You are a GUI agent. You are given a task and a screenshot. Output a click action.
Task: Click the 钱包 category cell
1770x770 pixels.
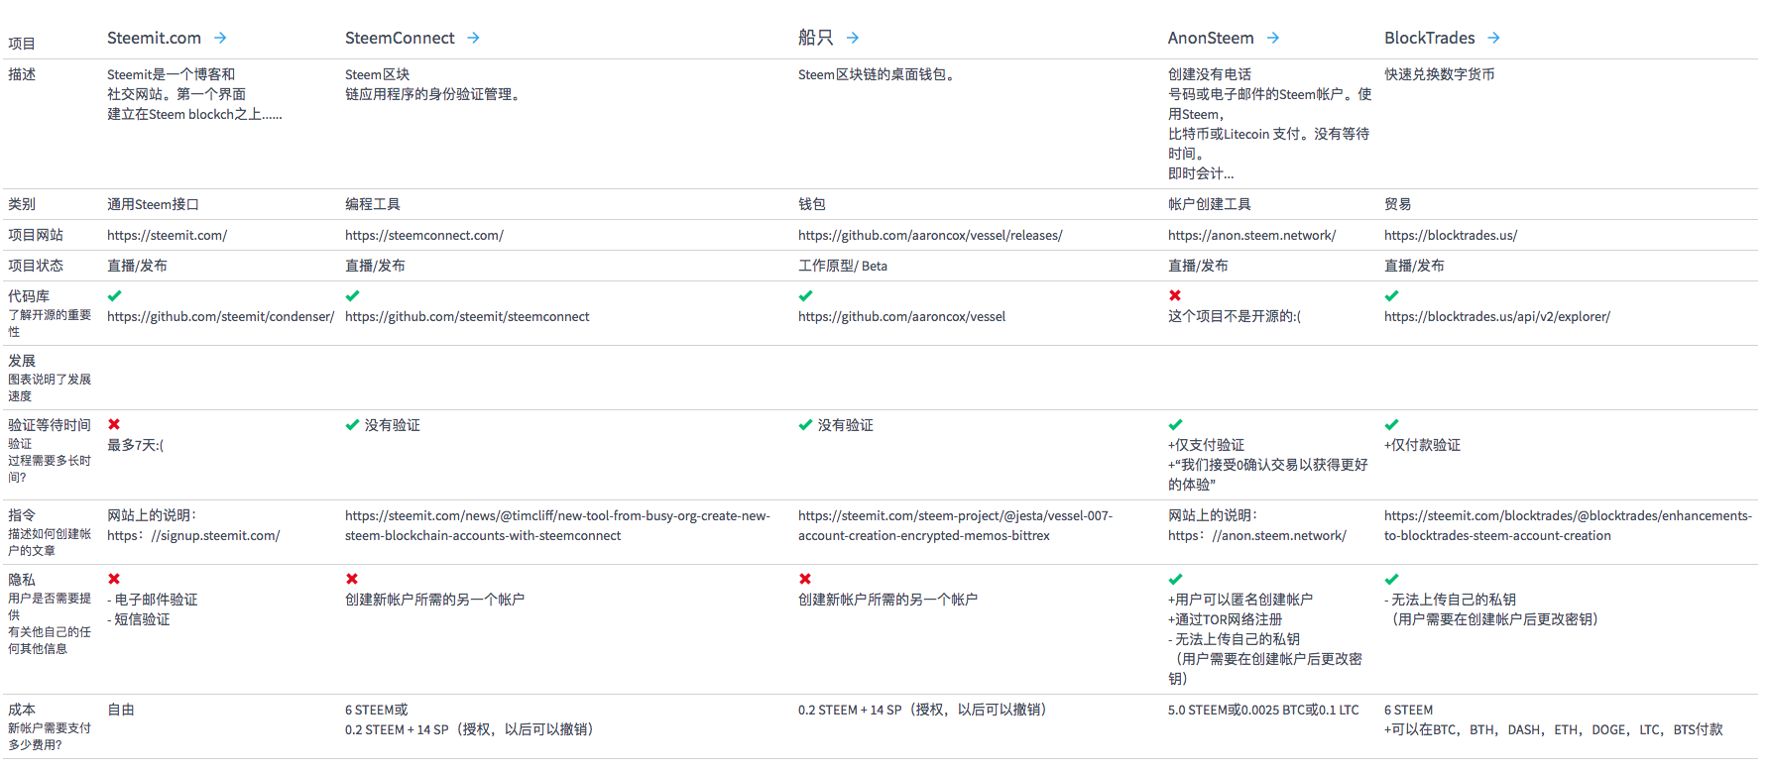812,204
